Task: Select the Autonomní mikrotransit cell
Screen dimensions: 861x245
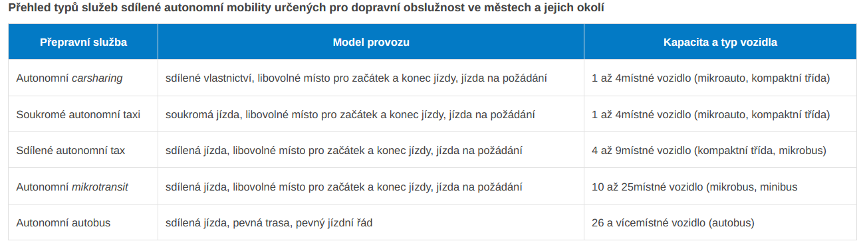Action: 83,187
